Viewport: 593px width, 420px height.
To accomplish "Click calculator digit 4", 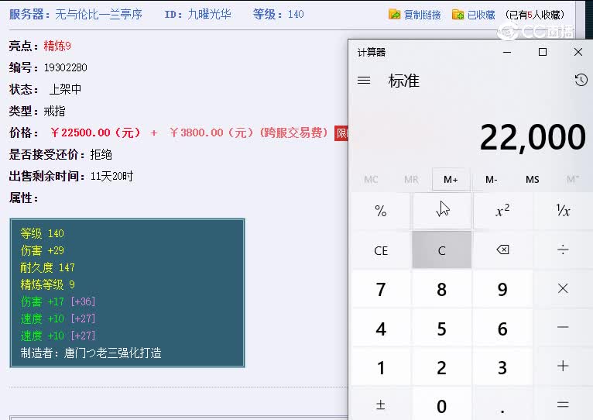I will point(381,328).
